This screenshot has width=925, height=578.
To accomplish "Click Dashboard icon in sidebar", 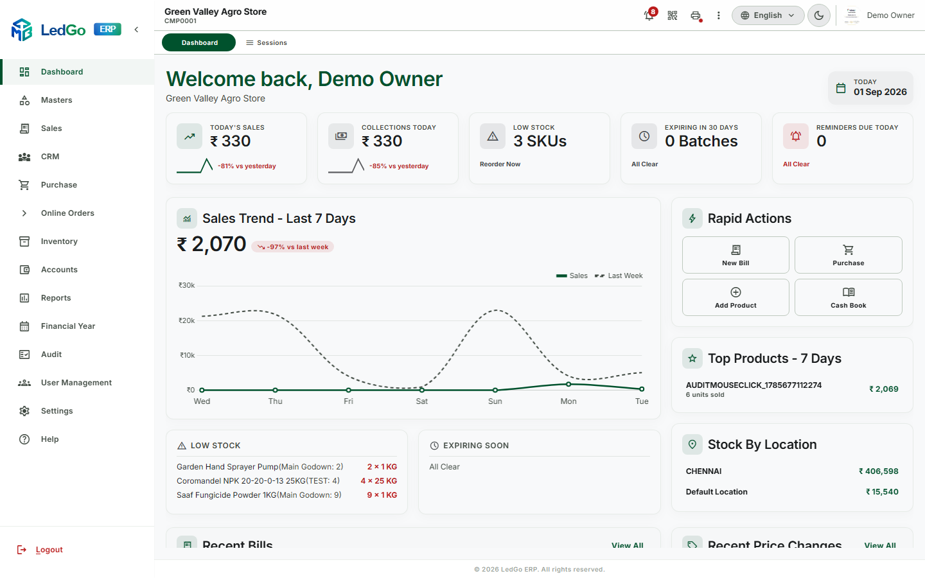I will (x=24, y=72).
